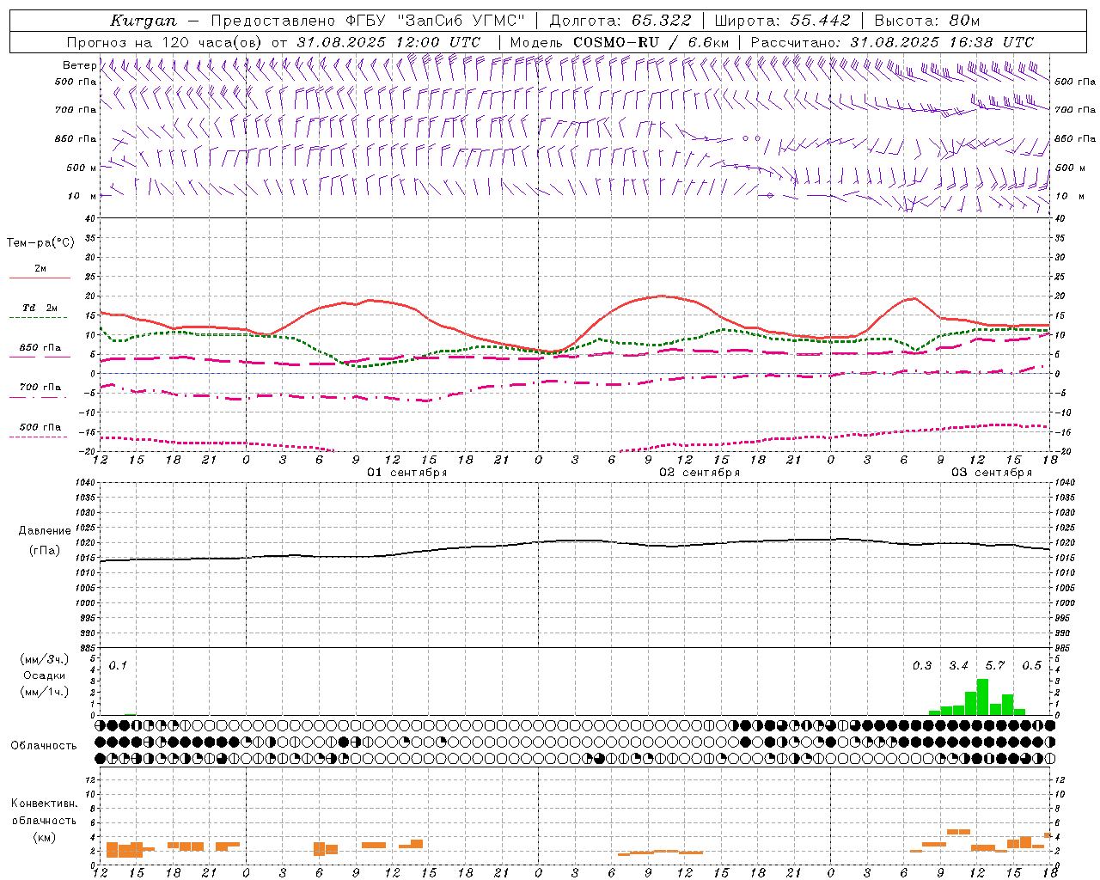Viewport: 1100px width, 880px height.
Task: Click the Рассчитано: 31.08.2025 16:38 UTC text
Action: (892, 42)
